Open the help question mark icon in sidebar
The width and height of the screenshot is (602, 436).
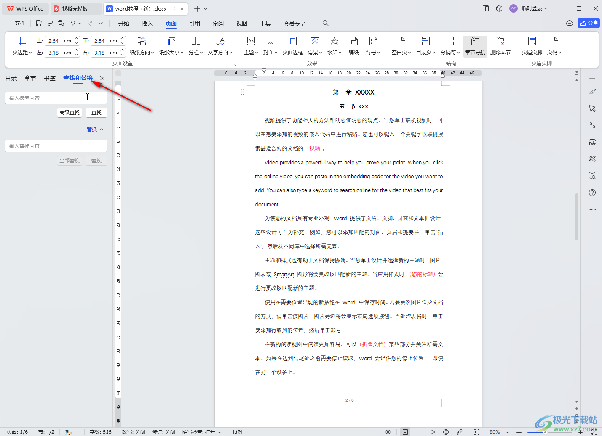coord(592,193)
